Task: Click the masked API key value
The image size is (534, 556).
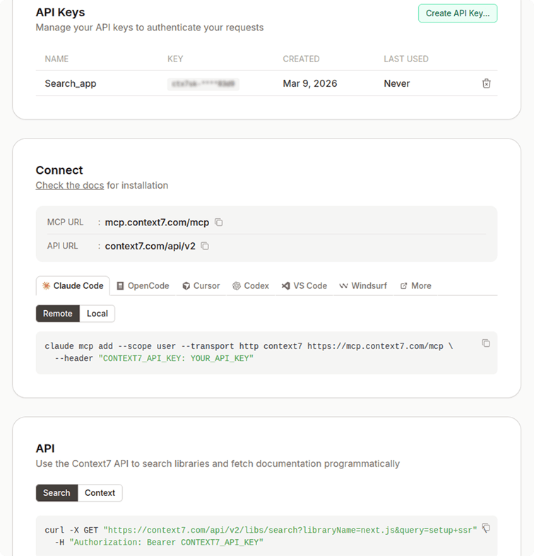Action: coord(203,83)
